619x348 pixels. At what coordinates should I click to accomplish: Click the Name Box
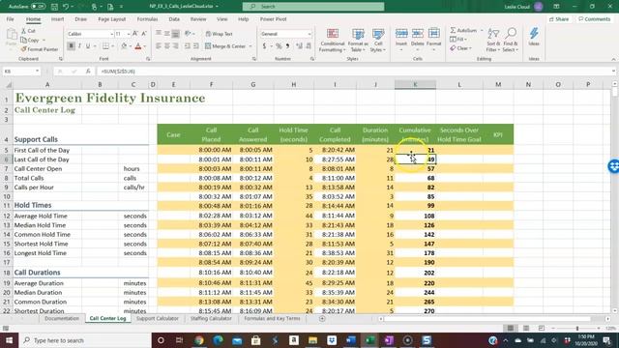coord(21,71)
